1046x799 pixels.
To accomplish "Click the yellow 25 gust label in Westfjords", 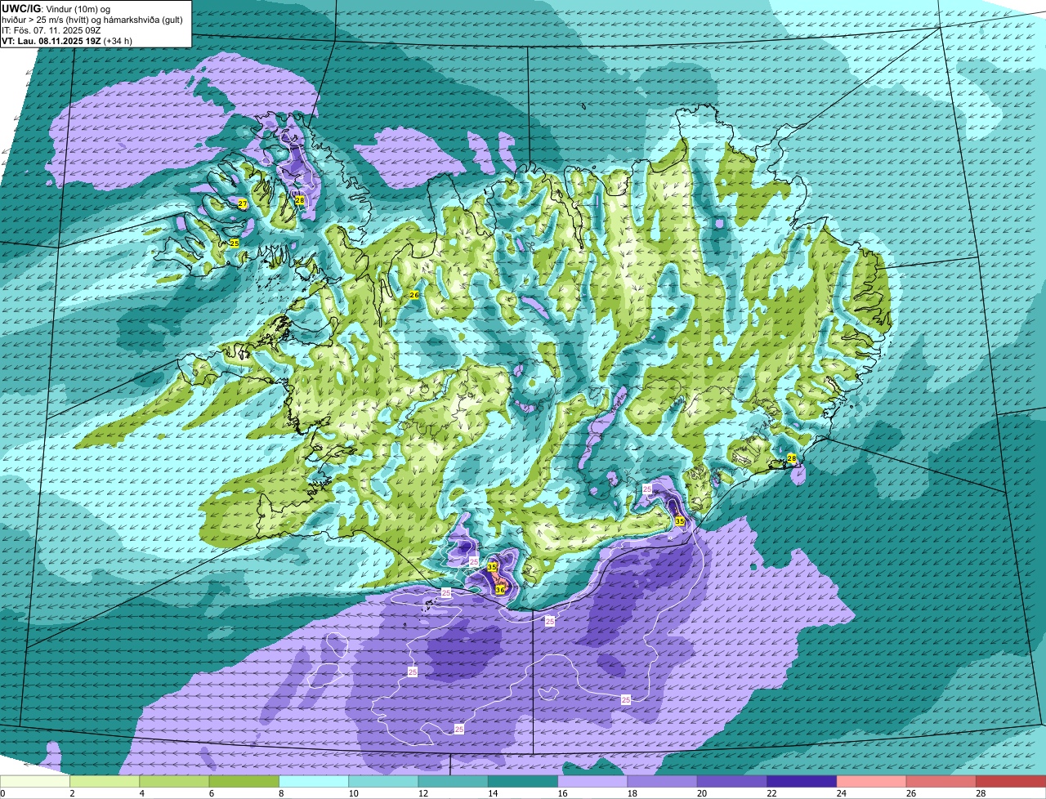I will 235,243.
